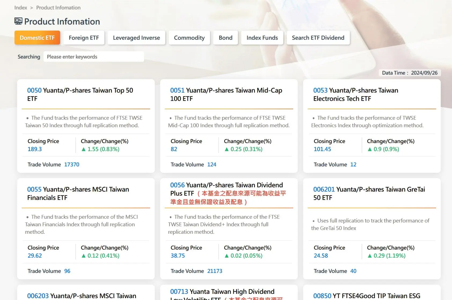Click the FTSE TWSE Taiwan 50 Index description
Image resolution: width=452 pixels, height=300 pixels.
84,122
